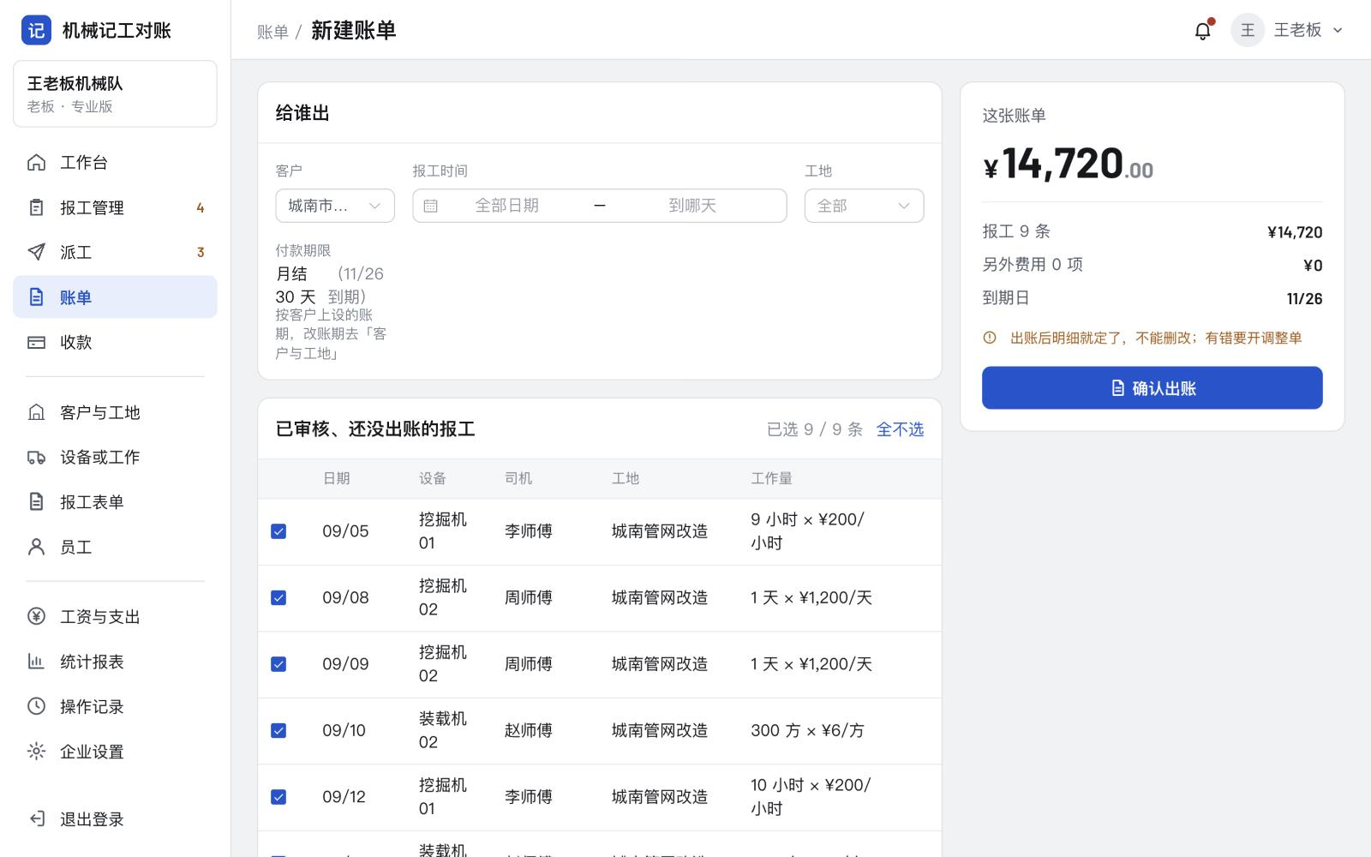Open 报工管理 menu entry
Image resolution: width=1371 pixels, height=857 pixels.
pos(115,207)
